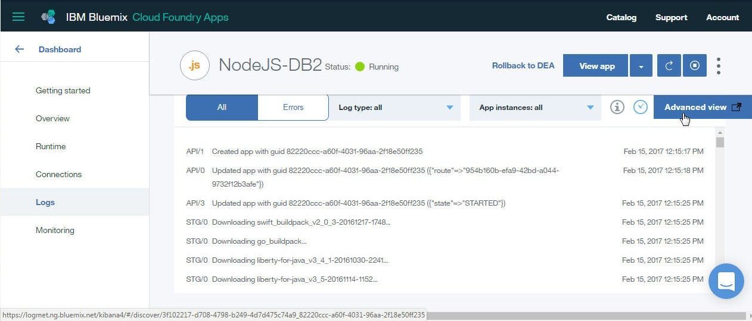The width and height of the screenshot is (752, 321).
Task: Click the info icon in logs toolbar
Action: pos(617,107)
